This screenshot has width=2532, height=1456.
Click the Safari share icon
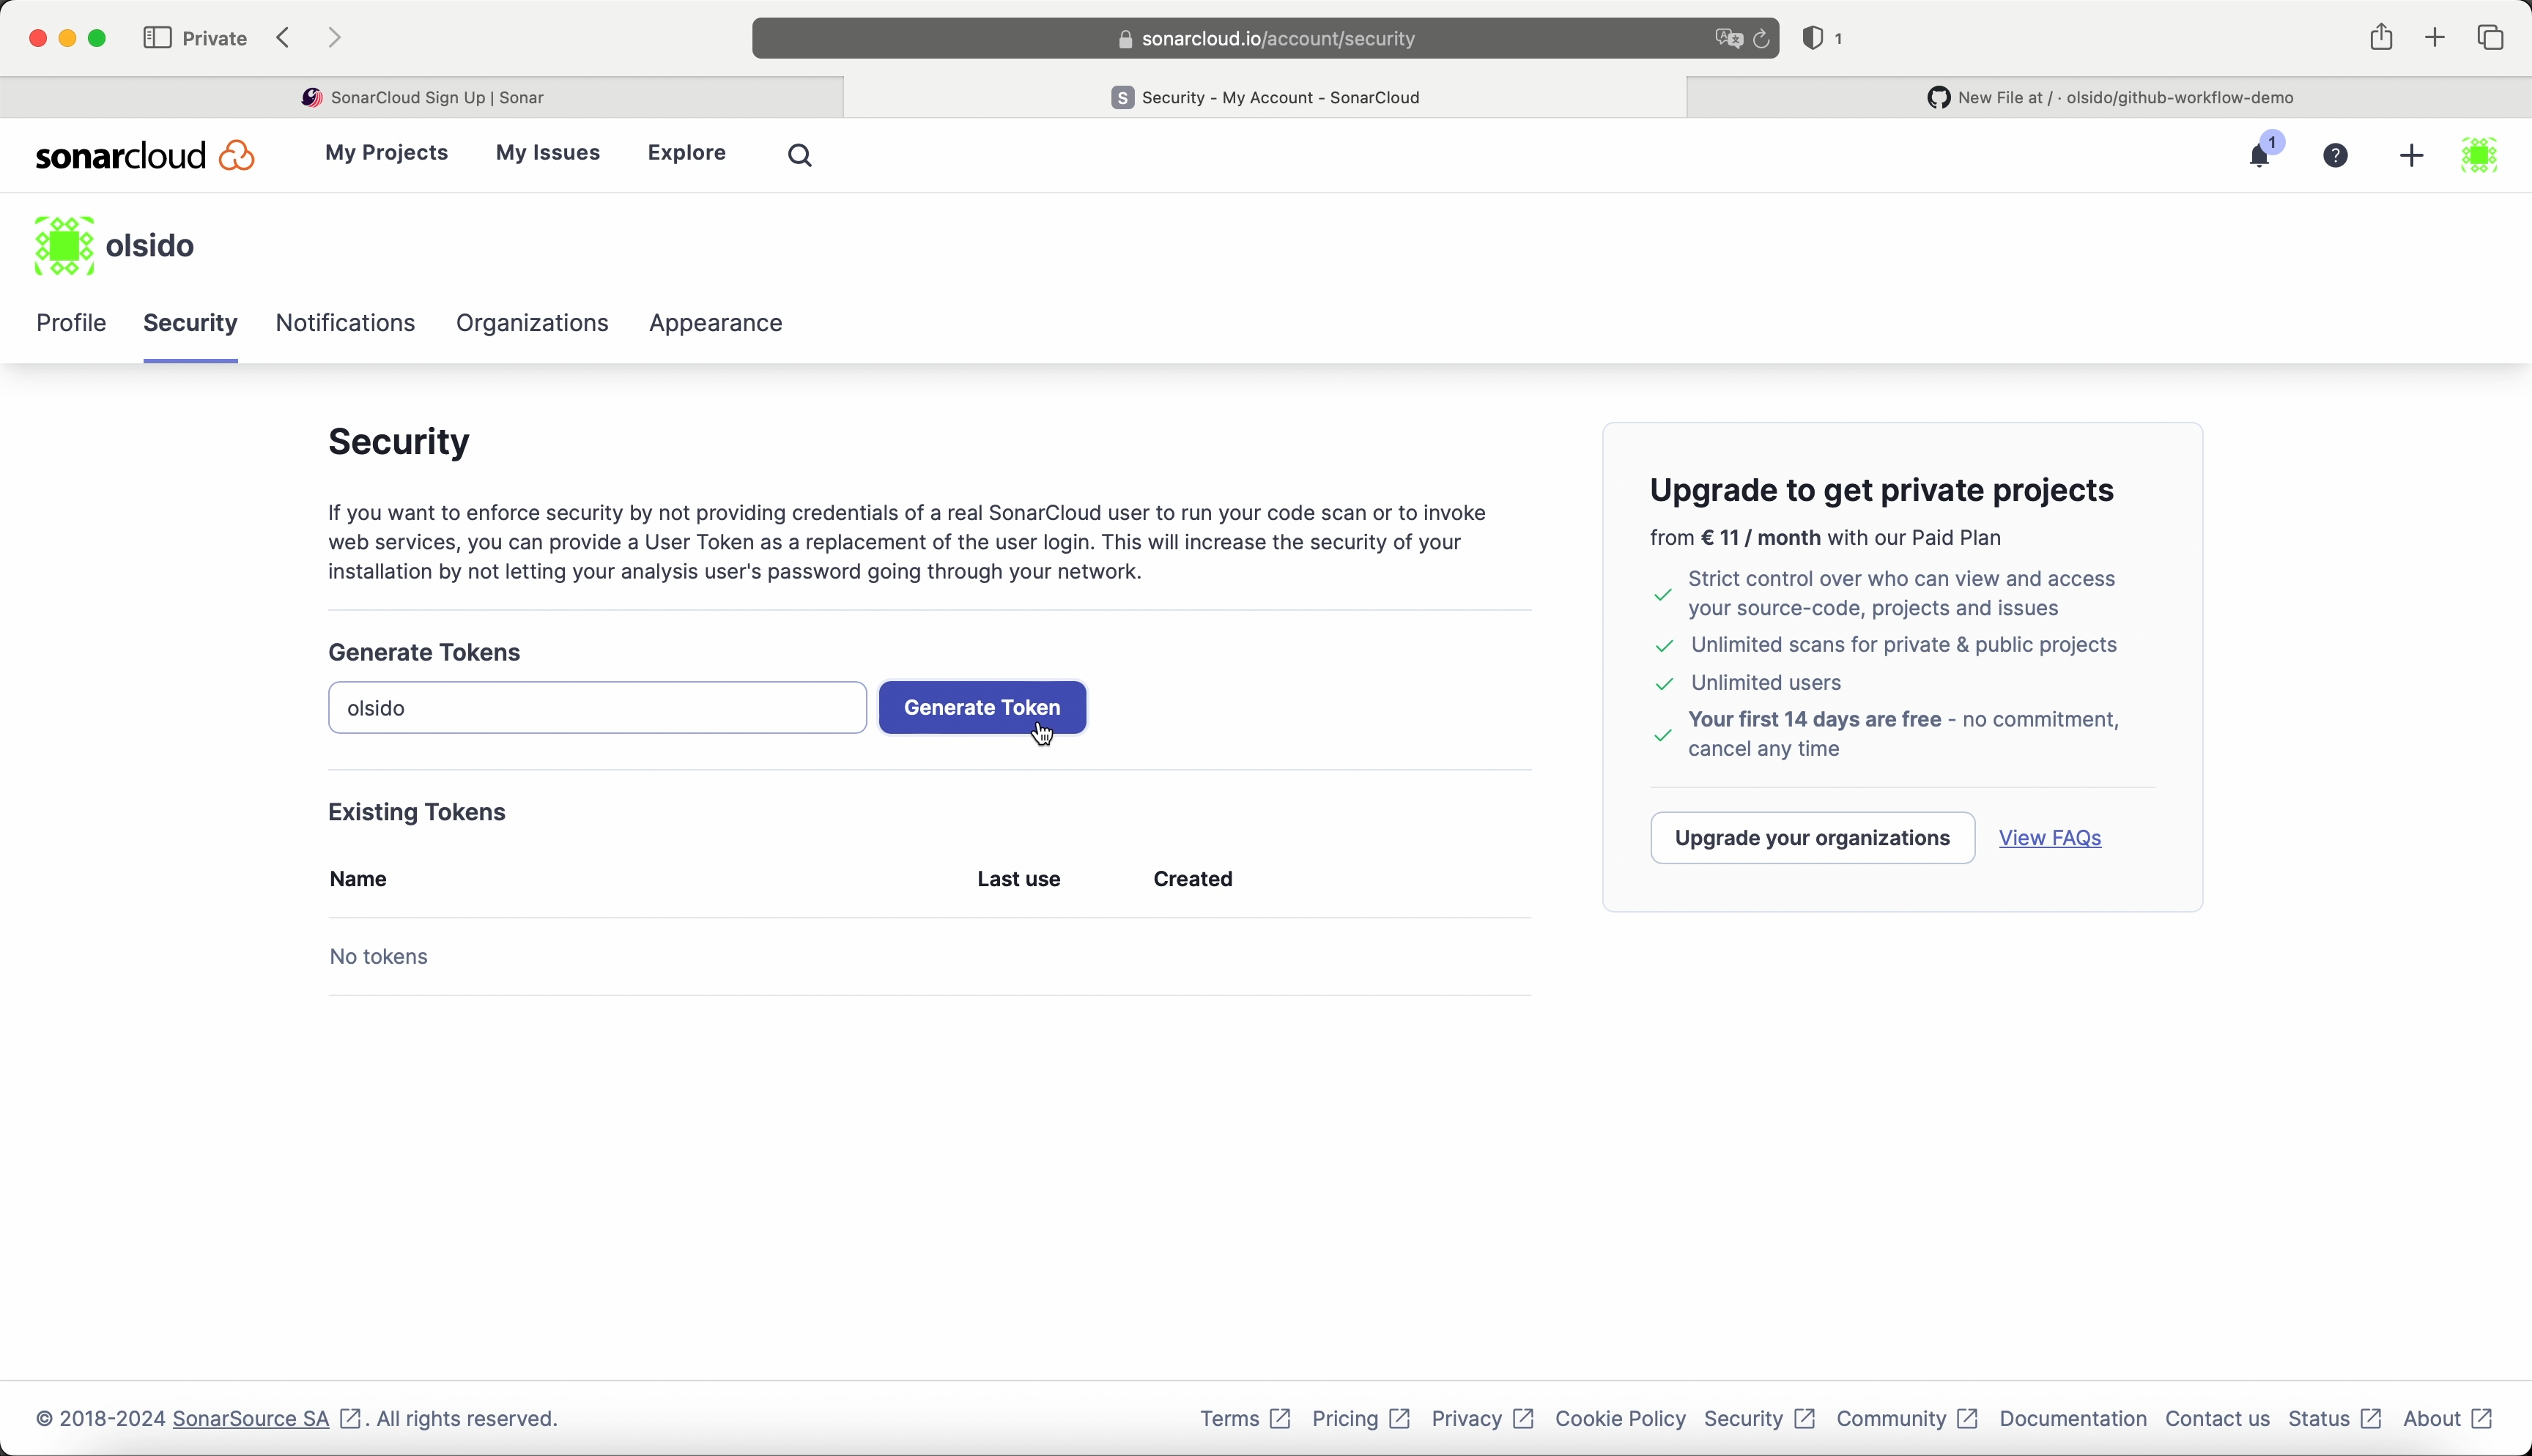pos(2381,38)
